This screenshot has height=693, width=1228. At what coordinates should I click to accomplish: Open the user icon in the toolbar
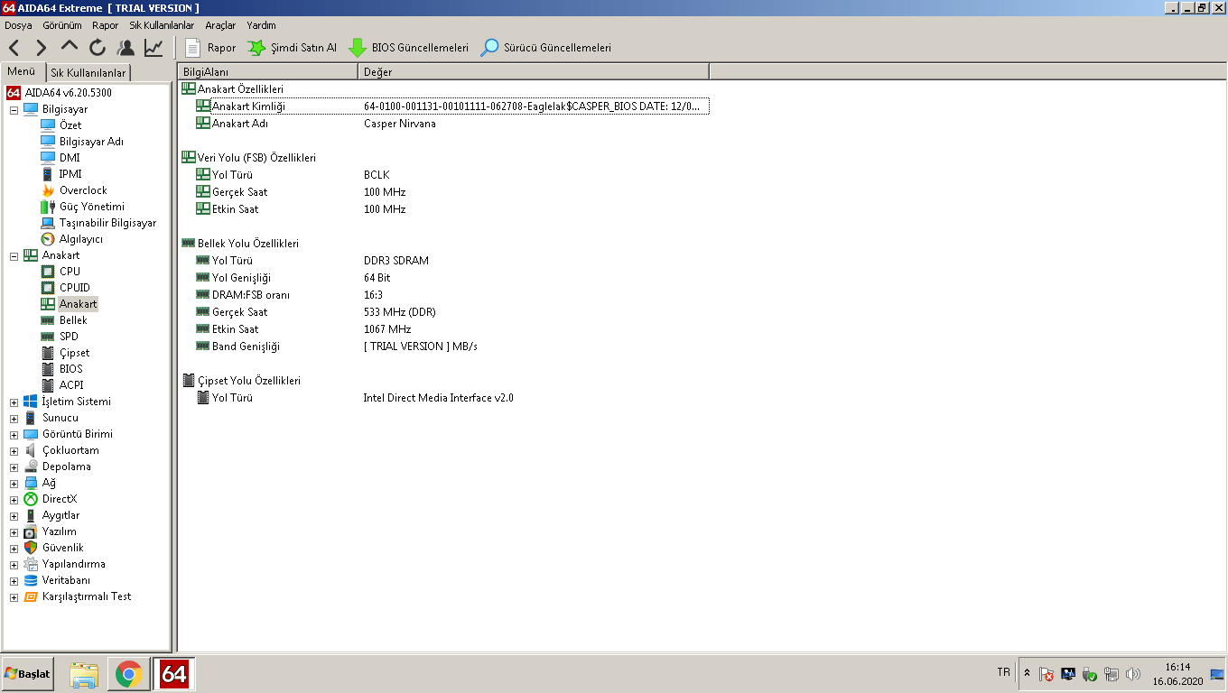(126, 48)
